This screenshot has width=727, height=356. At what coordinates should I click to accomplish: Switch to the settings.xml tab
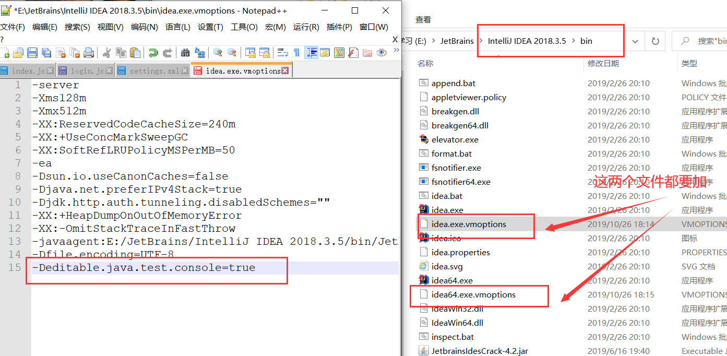(x=153, y=70)
